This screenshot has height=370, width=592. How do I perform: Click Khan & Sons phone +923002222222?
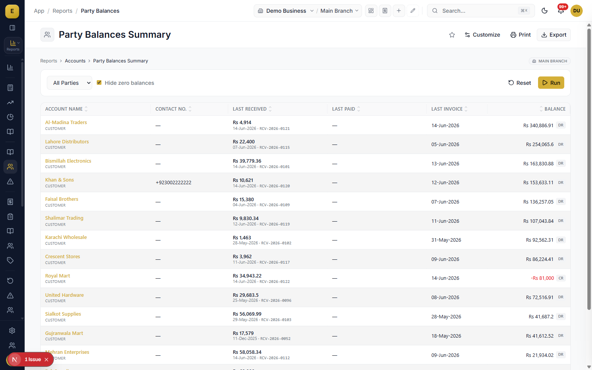click(173, 183)
